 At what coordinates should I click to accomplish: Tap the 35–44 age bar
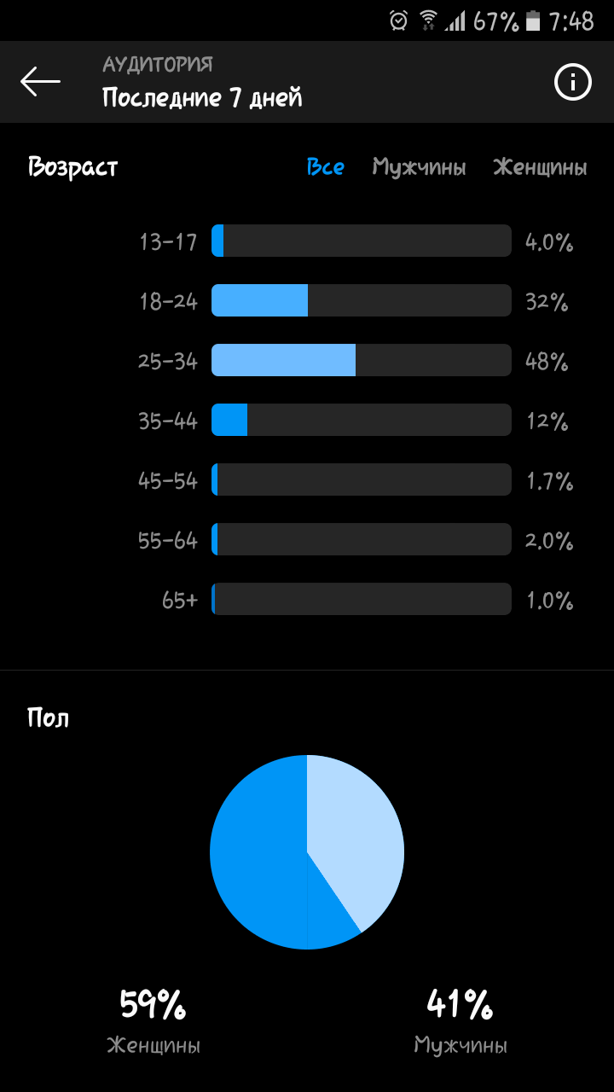point(362,420)
